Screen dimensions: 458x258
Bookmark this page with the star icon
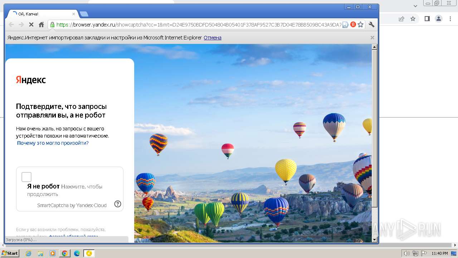tap(361, 25)
